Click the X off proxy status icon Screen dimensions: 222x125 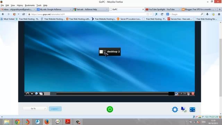[195, 117]
